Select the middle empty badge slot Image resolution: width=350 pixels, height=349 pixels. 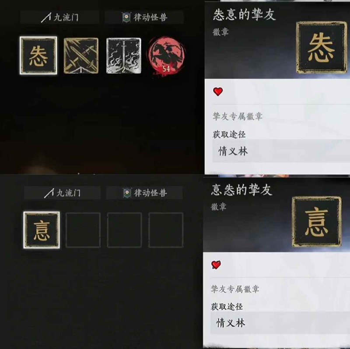pos(124,230)
